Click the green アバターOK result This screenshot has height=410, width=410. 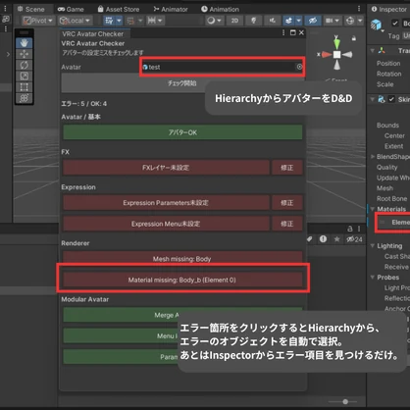[x=182, y=132]
